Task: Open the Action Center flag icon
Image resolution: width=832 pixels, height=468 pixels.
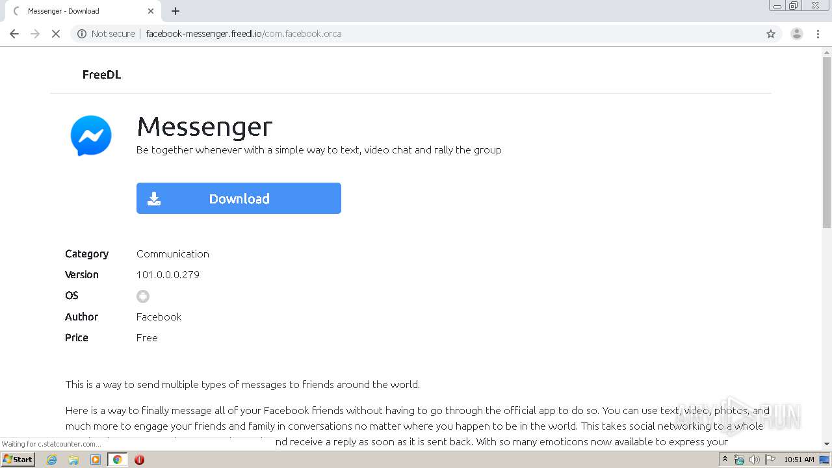Action: (x=770, y=460)
